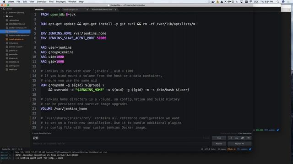Open hudson.tasks.Maven.xml from the tree view
This screenshot has width=293, height=164.
click(19, 36)
